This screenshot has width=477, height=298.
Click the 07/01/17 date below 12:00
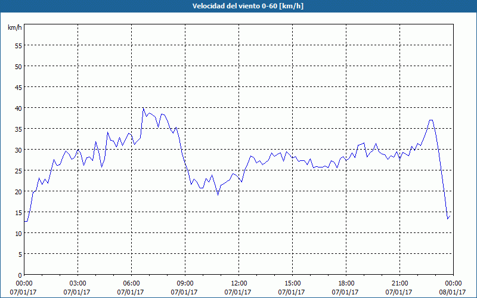point(238,292)
